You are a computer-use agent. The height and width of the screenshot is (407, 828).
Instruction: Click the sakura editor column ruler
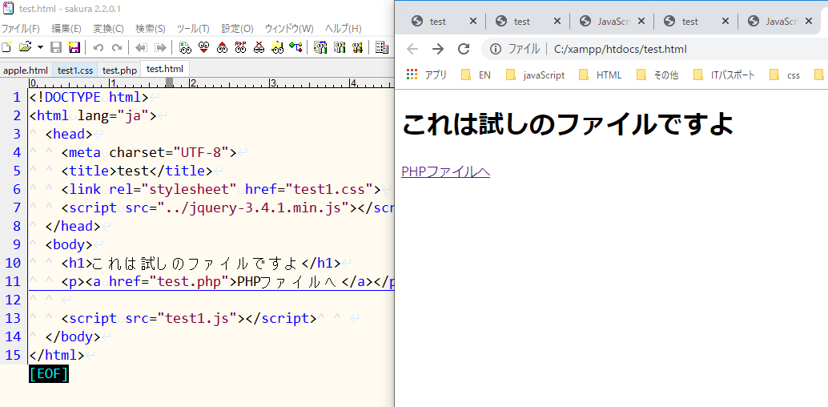pyautogui.click(x=211, y=83)
